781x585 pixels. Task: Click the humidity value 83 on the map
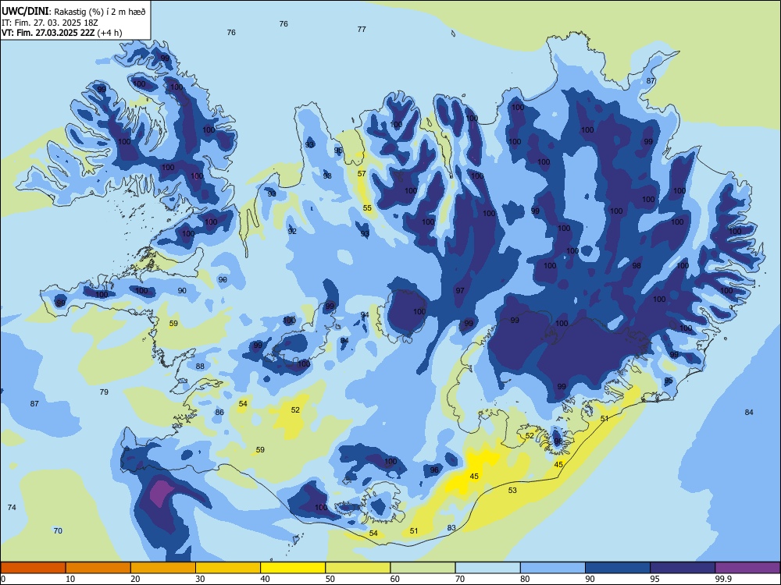(451, 528)
